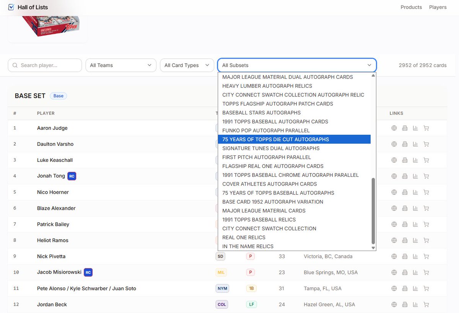This screenshot has width=459, height=313.
Task: Open the building icon link for Jacob Misiorowski
Action: 405,273
